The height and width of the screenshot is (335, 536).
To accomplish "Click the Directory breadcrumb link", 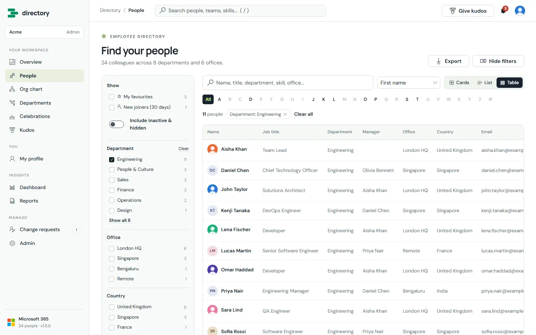I will coord(110,10).
